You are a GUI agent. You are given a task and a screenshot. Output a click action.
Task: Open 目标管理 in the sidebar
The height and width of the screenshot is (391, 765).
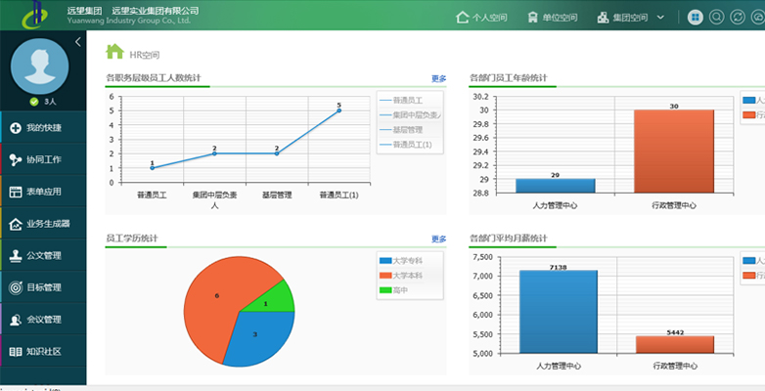[43, 287]
